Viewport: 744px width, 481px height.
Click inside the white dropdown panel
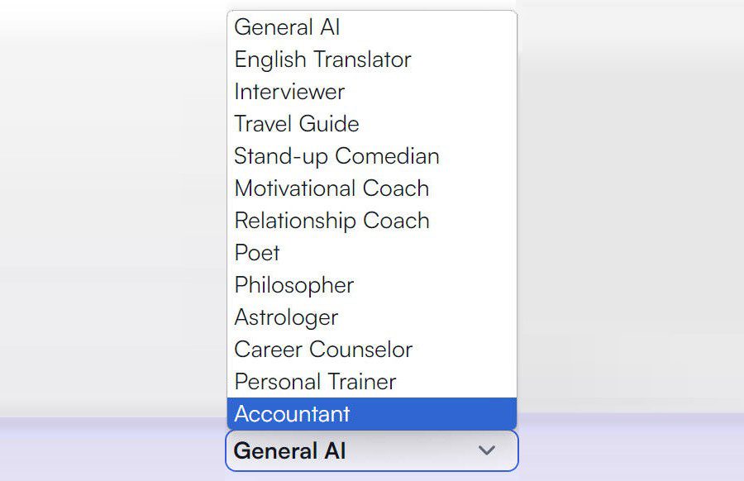coord(372,215)
